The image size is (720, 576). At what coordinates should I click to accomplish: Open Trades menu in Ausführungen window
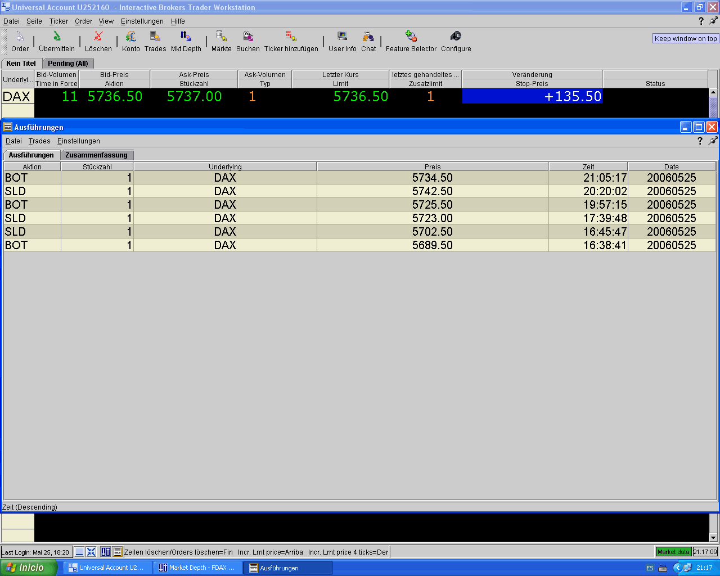(39, 141)
